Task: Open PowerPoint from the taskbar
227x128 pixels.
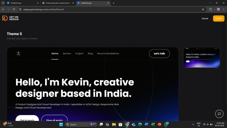Action: (159, 124)
